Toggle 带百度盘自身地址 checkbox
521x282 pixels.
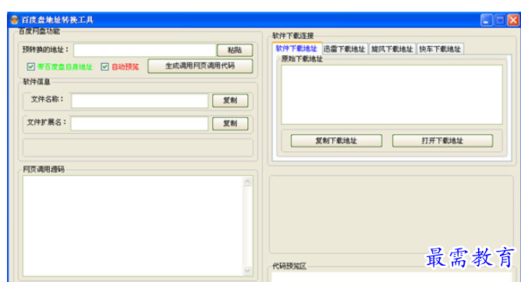31,67
